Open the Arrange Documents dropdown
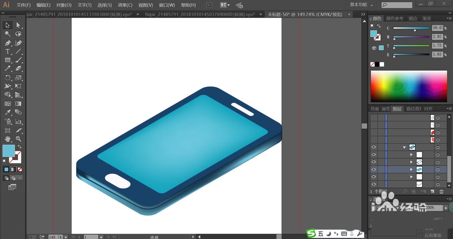This screenshot has height=239, width=453. [225, 5]
